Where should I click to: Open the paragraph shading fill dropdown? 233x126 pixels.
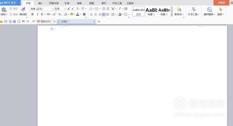pos(123,14)
